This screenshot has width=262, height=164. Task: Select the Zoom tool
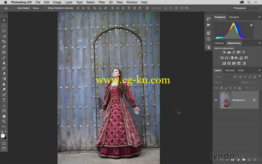[x=4, y=121]
